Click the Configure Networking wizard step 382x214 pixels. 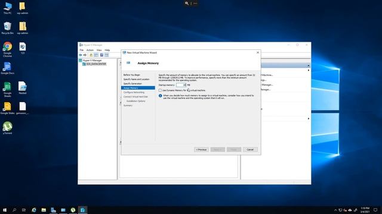coord(134,93)
